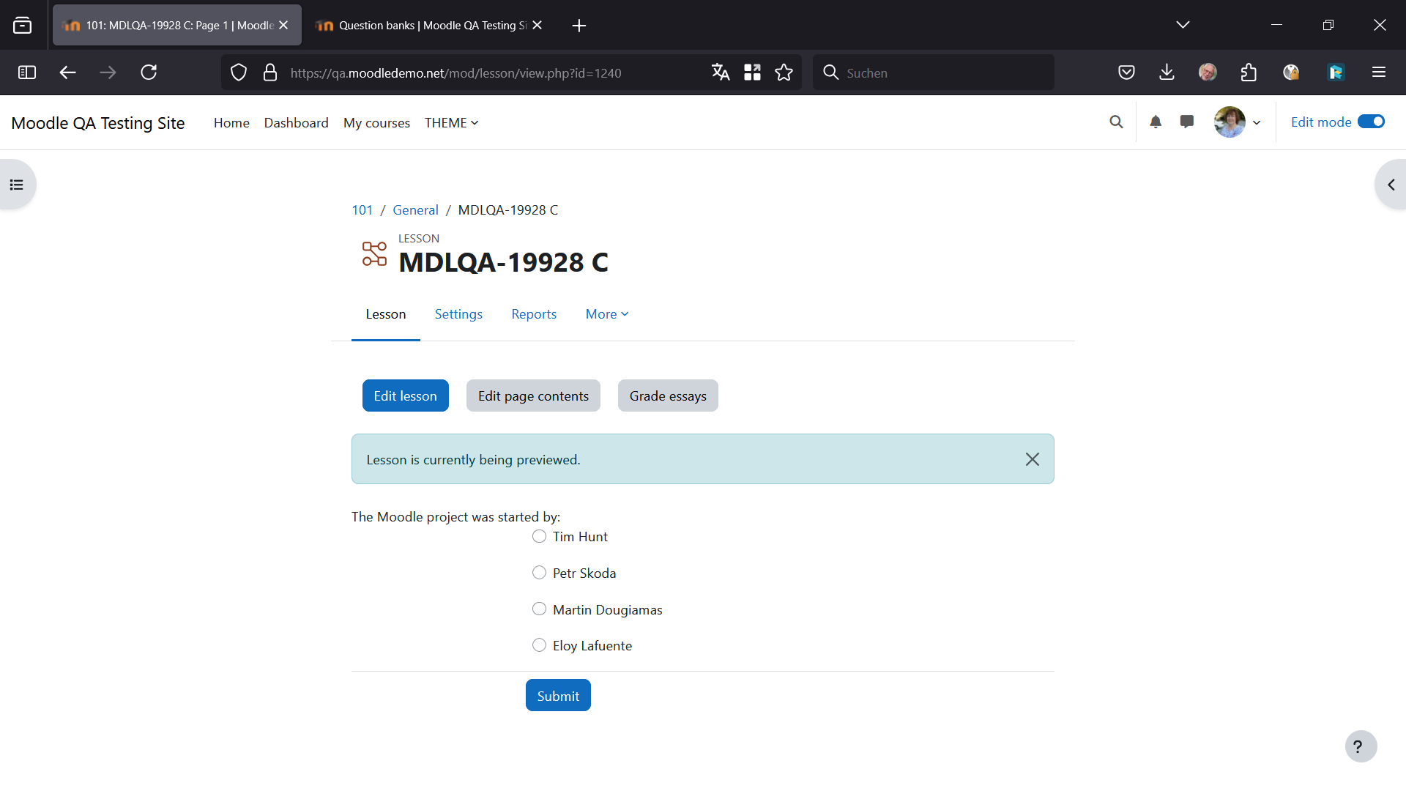Submit the lesson answer
1406x791 pixels.
pyautogui.click(x=558, y=695)
